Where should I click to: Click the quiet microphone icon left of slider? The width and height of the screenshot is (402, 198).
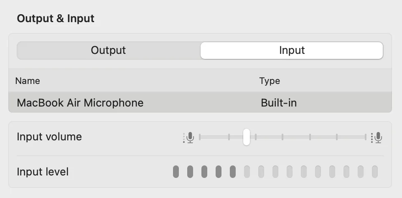click(190, 137)
